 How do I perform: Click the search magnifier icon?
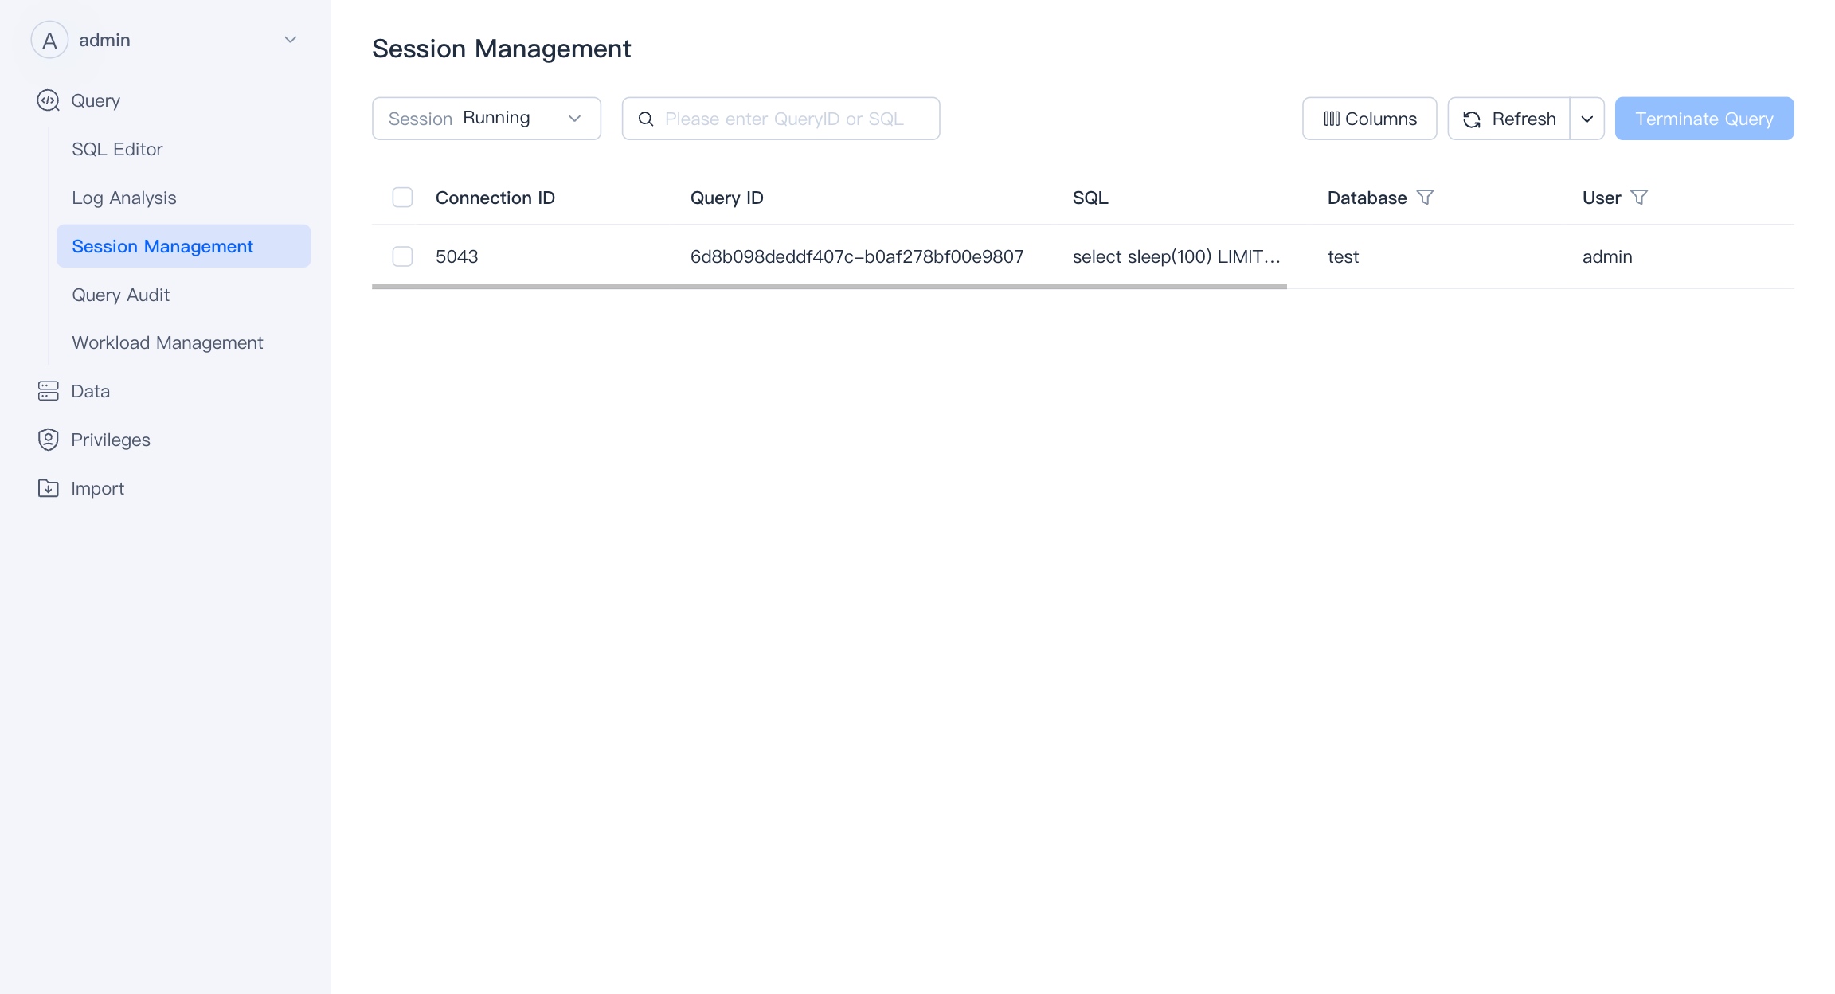(x=646, y=119)
